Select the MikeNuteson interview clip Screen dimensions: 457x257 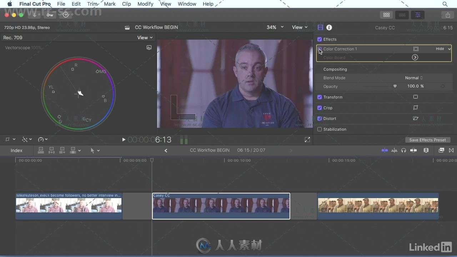tap(69, 206)
